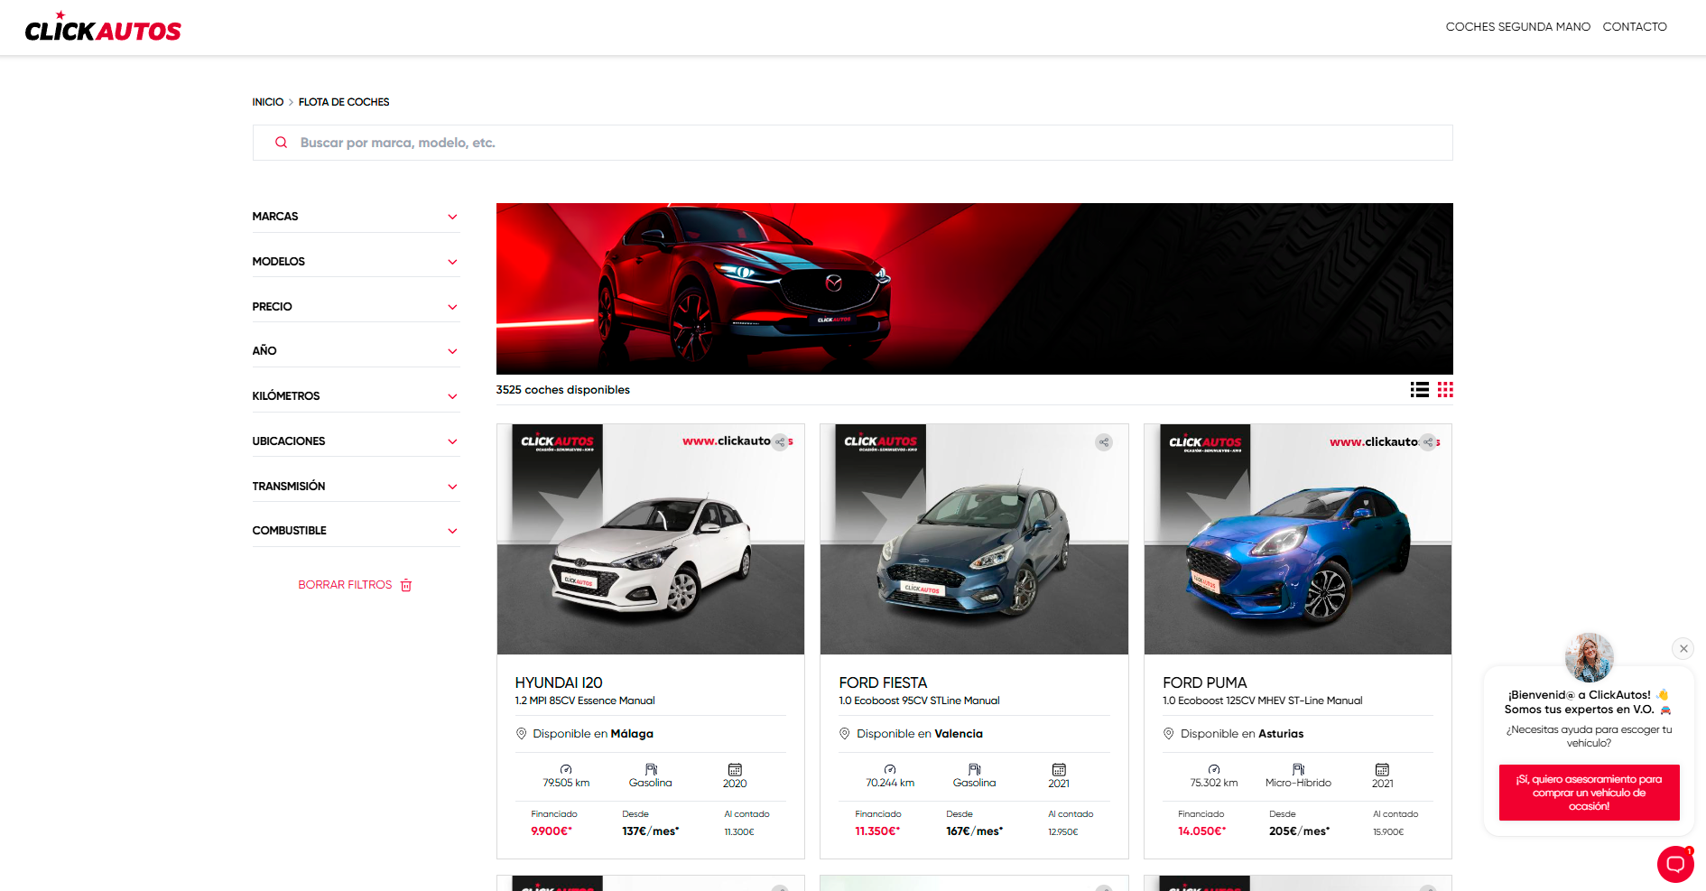Click the ClickAutos logo in header
This screenshot has height=891, width=1706.
[103, 29]
